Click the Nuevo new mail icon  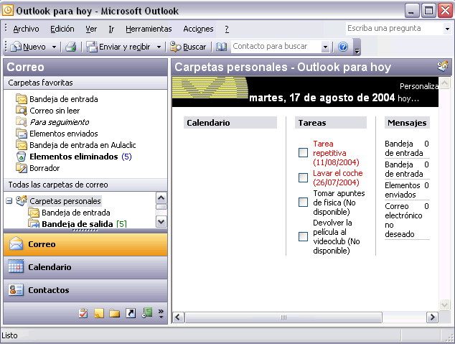[x=16, y=47]
